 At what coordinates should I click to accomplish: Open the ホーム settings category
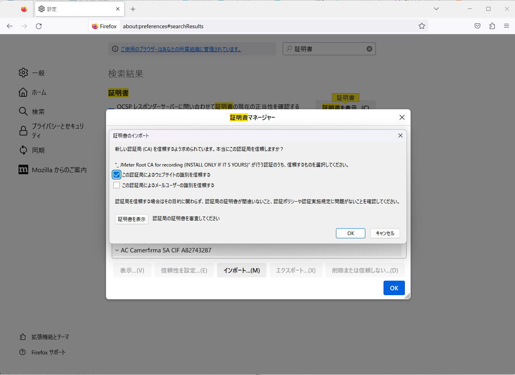point(33,92)
